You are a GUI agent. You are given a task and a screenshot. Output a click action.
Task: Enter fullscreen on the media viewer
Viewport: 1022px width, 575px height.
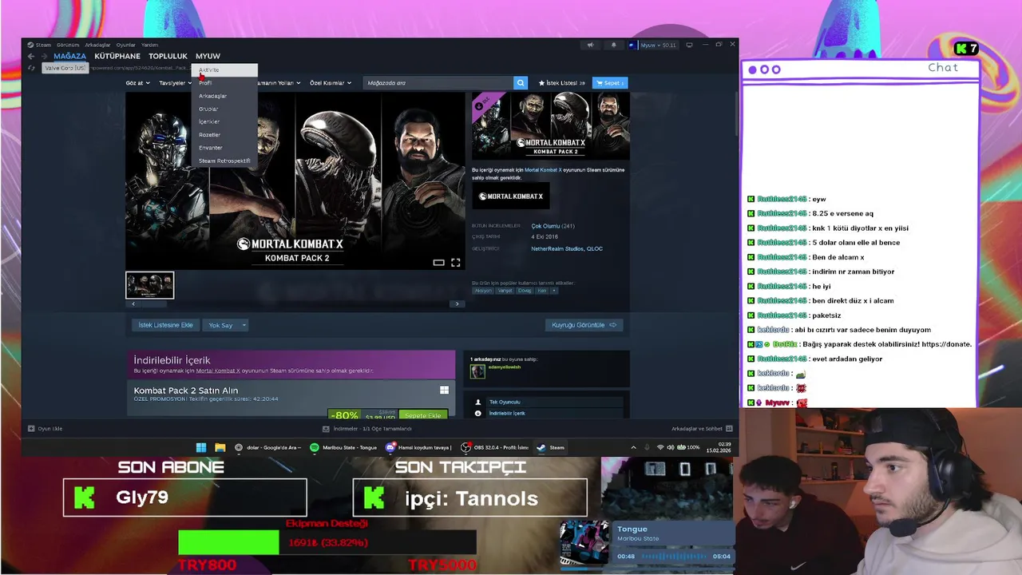pyautogui.click(x=455, y=262)
